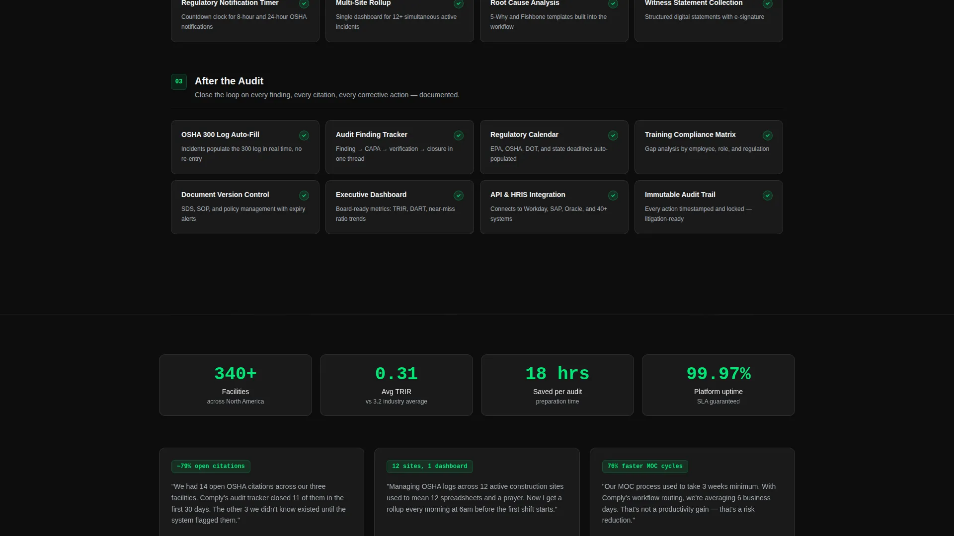Click the checkmark icon on OSHA 300 Log Auto-Fill card
This screenshot has width=954, height=536.
[304, 135]
